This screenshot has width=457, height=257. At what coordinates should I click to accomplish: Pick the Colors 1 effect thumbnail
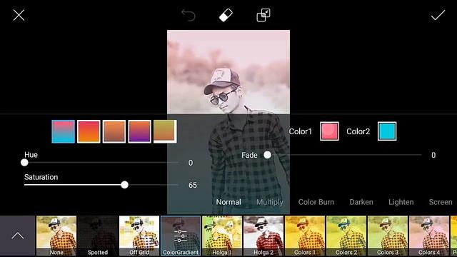click(305, 236)
